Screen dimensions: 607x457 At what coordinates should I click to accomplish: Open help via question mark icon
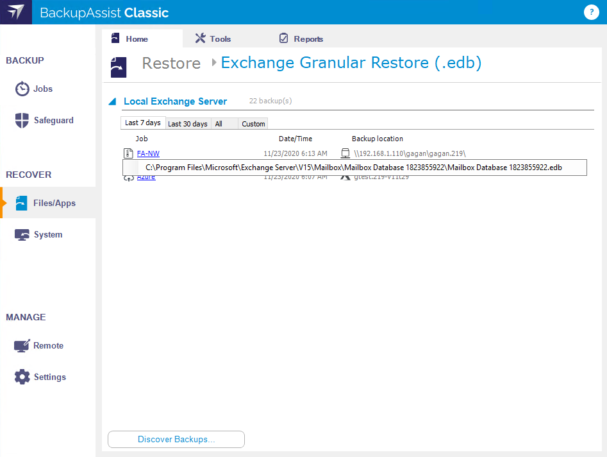coord(591,12)
